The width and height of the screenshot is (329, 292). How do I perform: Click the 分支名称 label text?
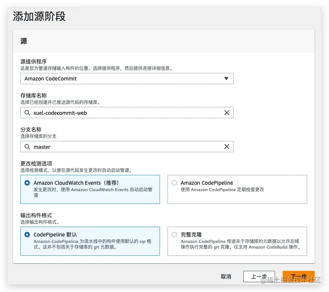(x=31, y=130)
